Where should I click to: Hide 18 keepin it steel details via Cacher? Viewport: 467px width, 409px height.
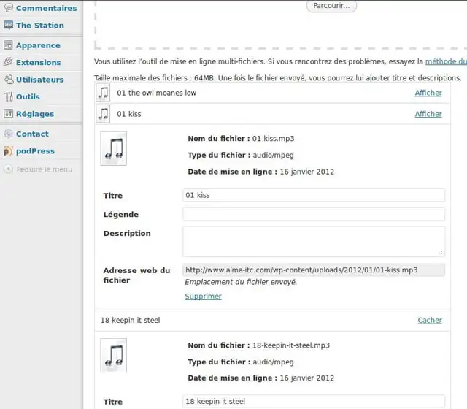click(x=430, y=320)
